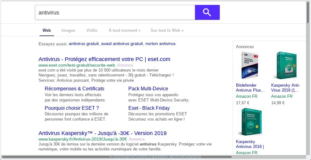
Task: Open the "Kaspersky Antivirus 2018" product link
Action: point(250,144)
